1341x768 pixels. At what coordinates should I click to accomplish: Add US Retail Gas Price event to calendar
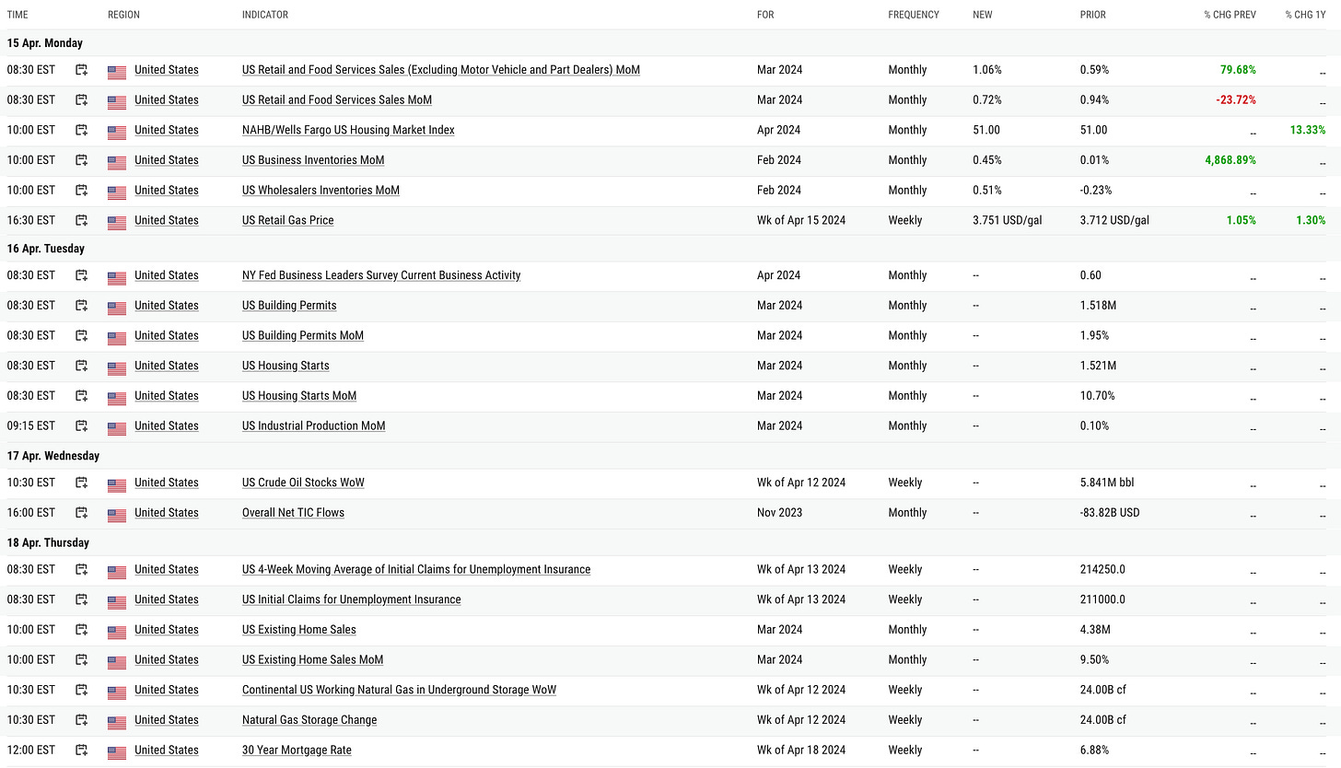pos(81,220)
